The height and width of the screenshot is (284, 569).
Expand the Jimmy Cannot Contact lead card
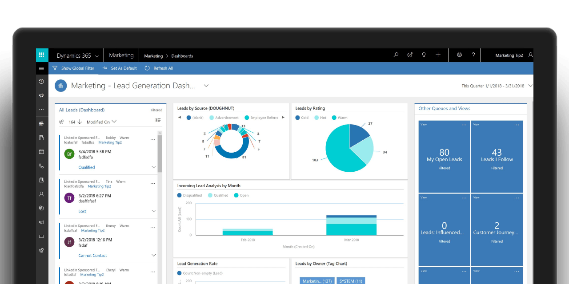(154, 255)
